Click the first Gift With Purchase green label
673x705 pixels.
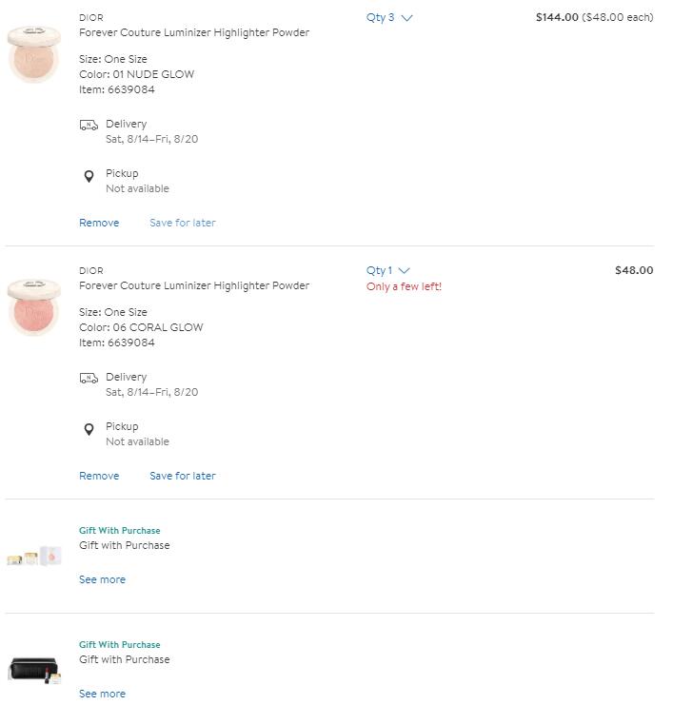click(x=120, y=531)
